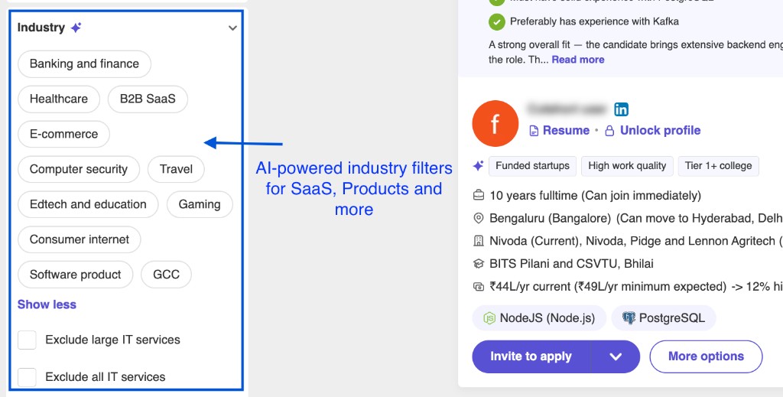This screenshot has height=397, width=783.
Task: Enable Exclude large IT services checkbox
Action: (x=27, y=340)
